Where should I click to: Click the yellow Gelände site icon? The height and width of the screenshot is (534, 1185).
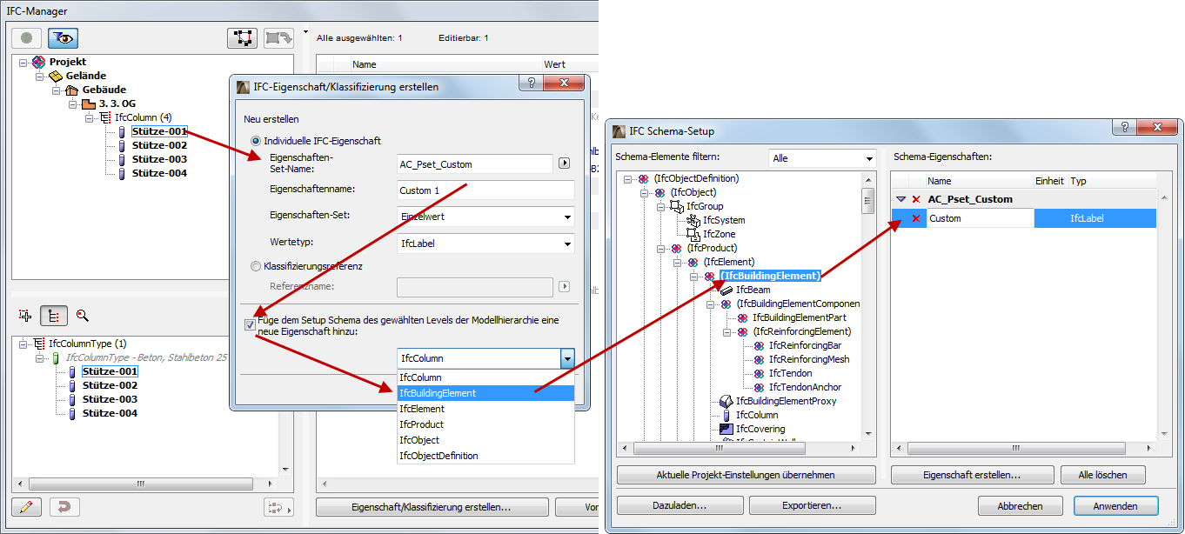[x=55, y=76]
